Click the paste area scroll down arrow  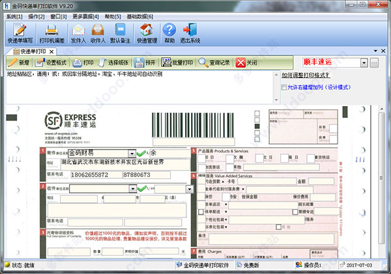pos(276,100)
